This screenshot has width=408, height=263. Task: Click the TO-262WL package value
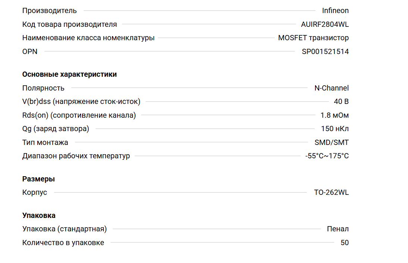click(331, 193)
